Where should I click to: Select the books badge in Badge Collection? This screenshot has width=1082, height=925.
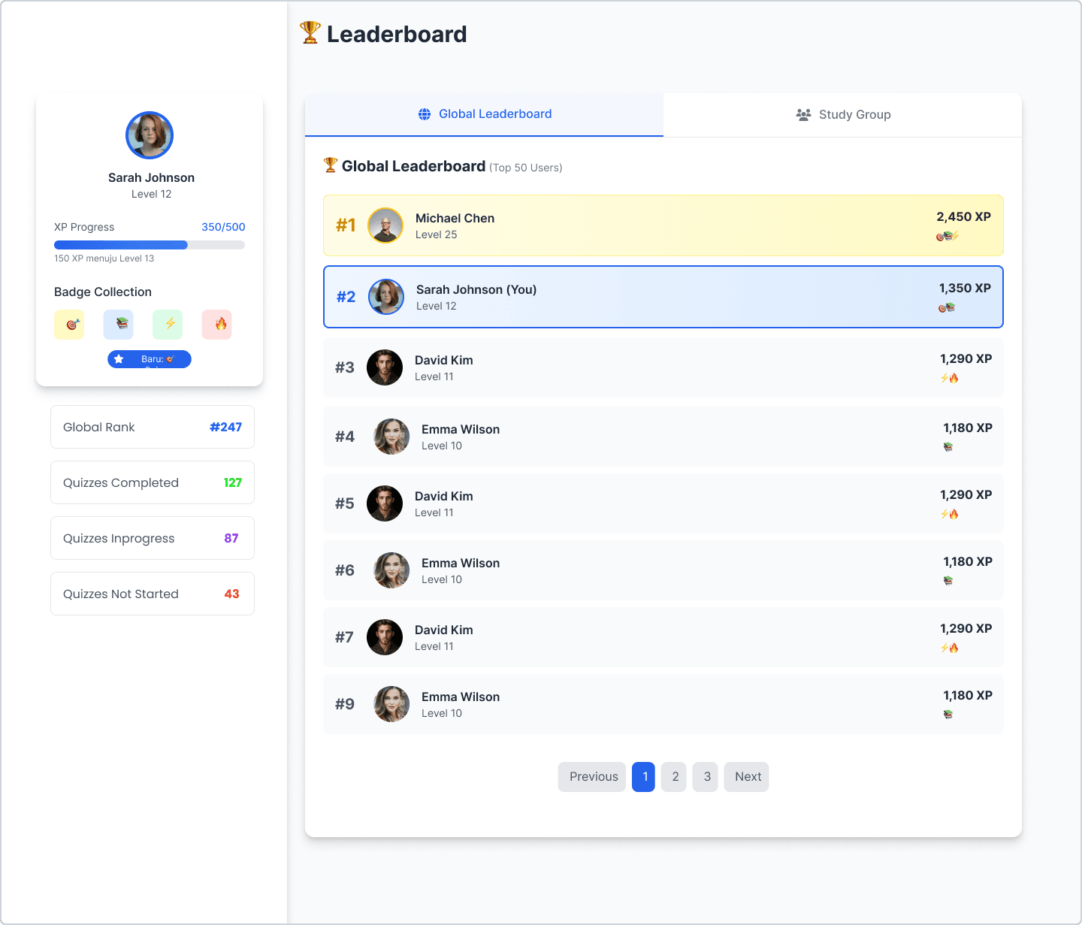(119, 325)
